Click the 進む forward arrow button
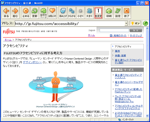This screenshot has width=150, height=122. (15, 13)
